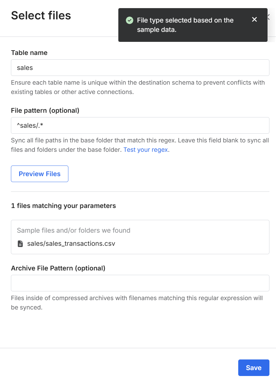Click the CSV file document icon
The height and width of the screenshot is (381, 276).
pyautogui.click(x=20, y=244)
